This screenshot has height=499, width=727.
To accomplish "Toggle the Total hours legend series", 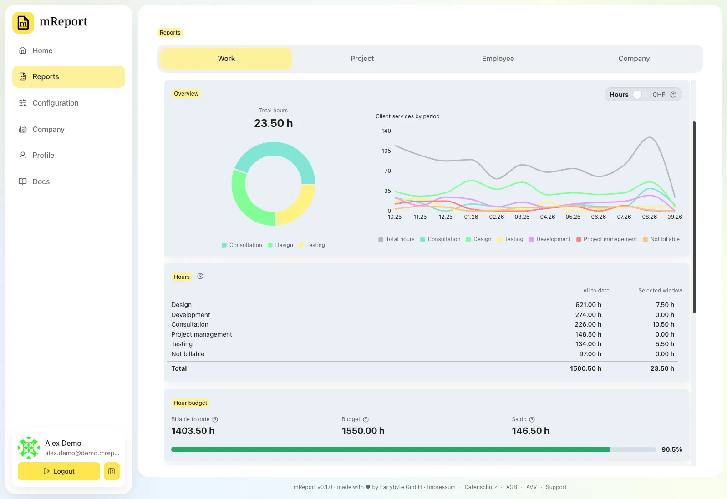I will point(397,239).
